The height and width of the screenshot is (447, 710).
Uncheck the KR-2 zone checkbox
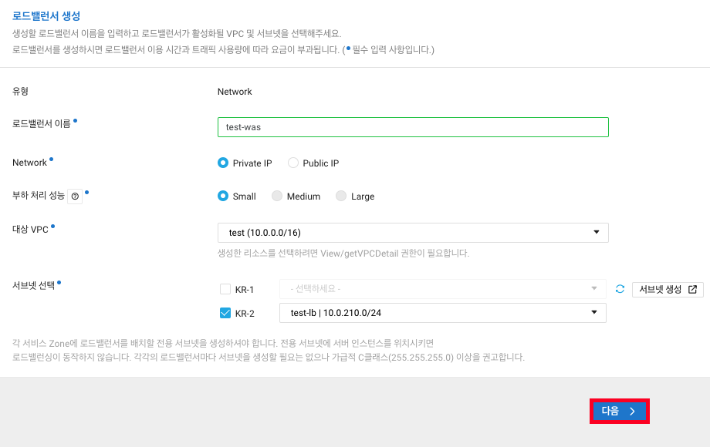225,313
